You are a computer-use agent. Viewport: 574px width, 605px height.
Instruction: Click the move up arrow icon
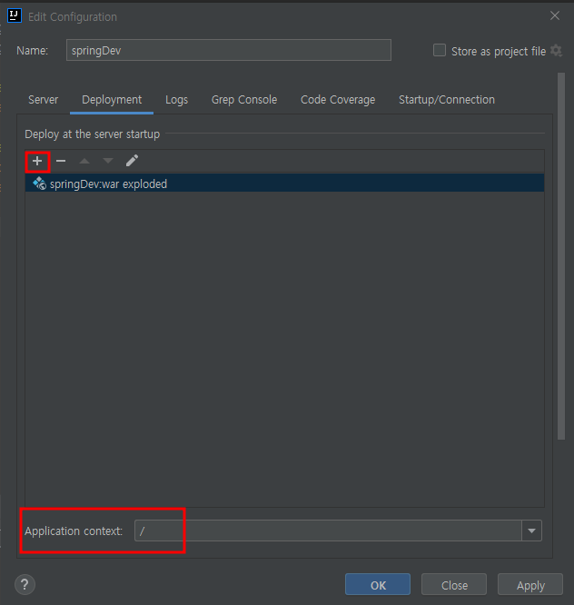pos(84,161)
